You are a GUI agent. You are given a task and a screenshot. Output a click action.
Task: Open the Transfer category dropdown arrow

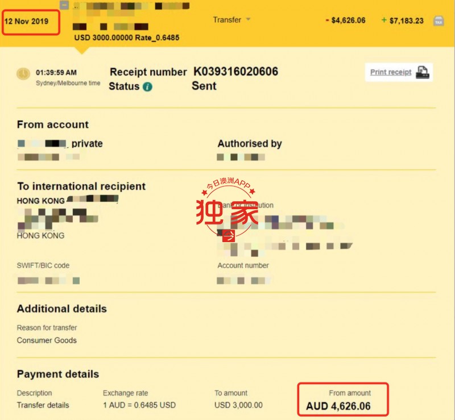click(248, 19)
